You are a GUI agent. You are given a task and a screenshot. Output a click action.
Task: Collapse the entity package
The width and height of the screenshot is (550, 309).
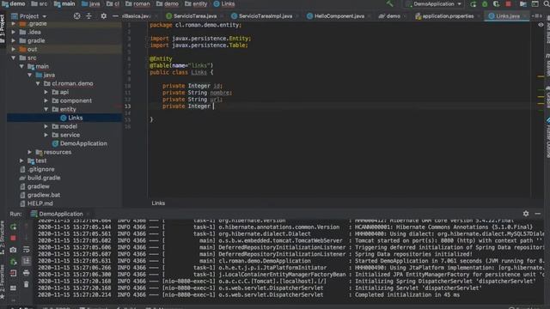pyautogui.click(x=46, y=109)
